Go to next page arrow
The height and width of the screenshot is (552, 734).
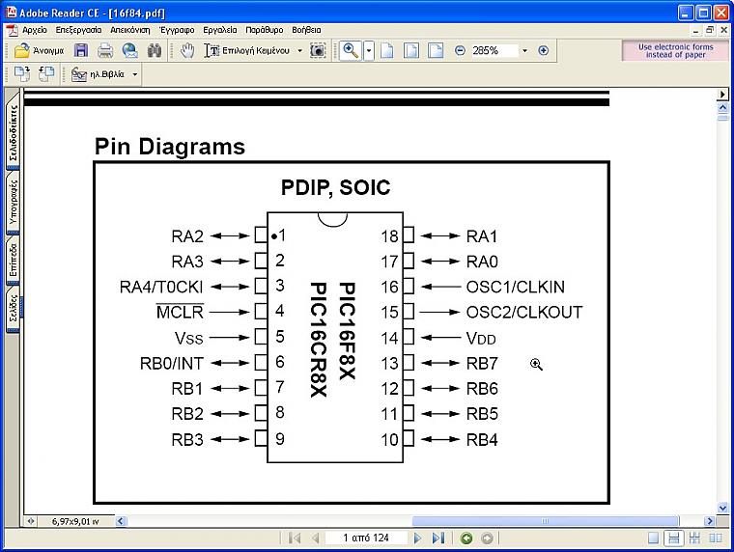[x=417, y=538]
